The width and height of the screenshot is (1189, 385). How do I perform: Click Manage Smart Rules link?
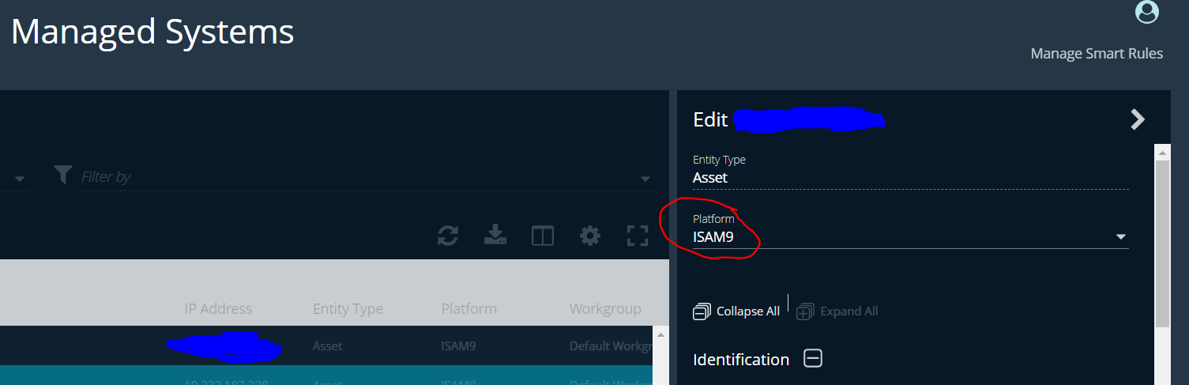click(x=1097, y=54)
